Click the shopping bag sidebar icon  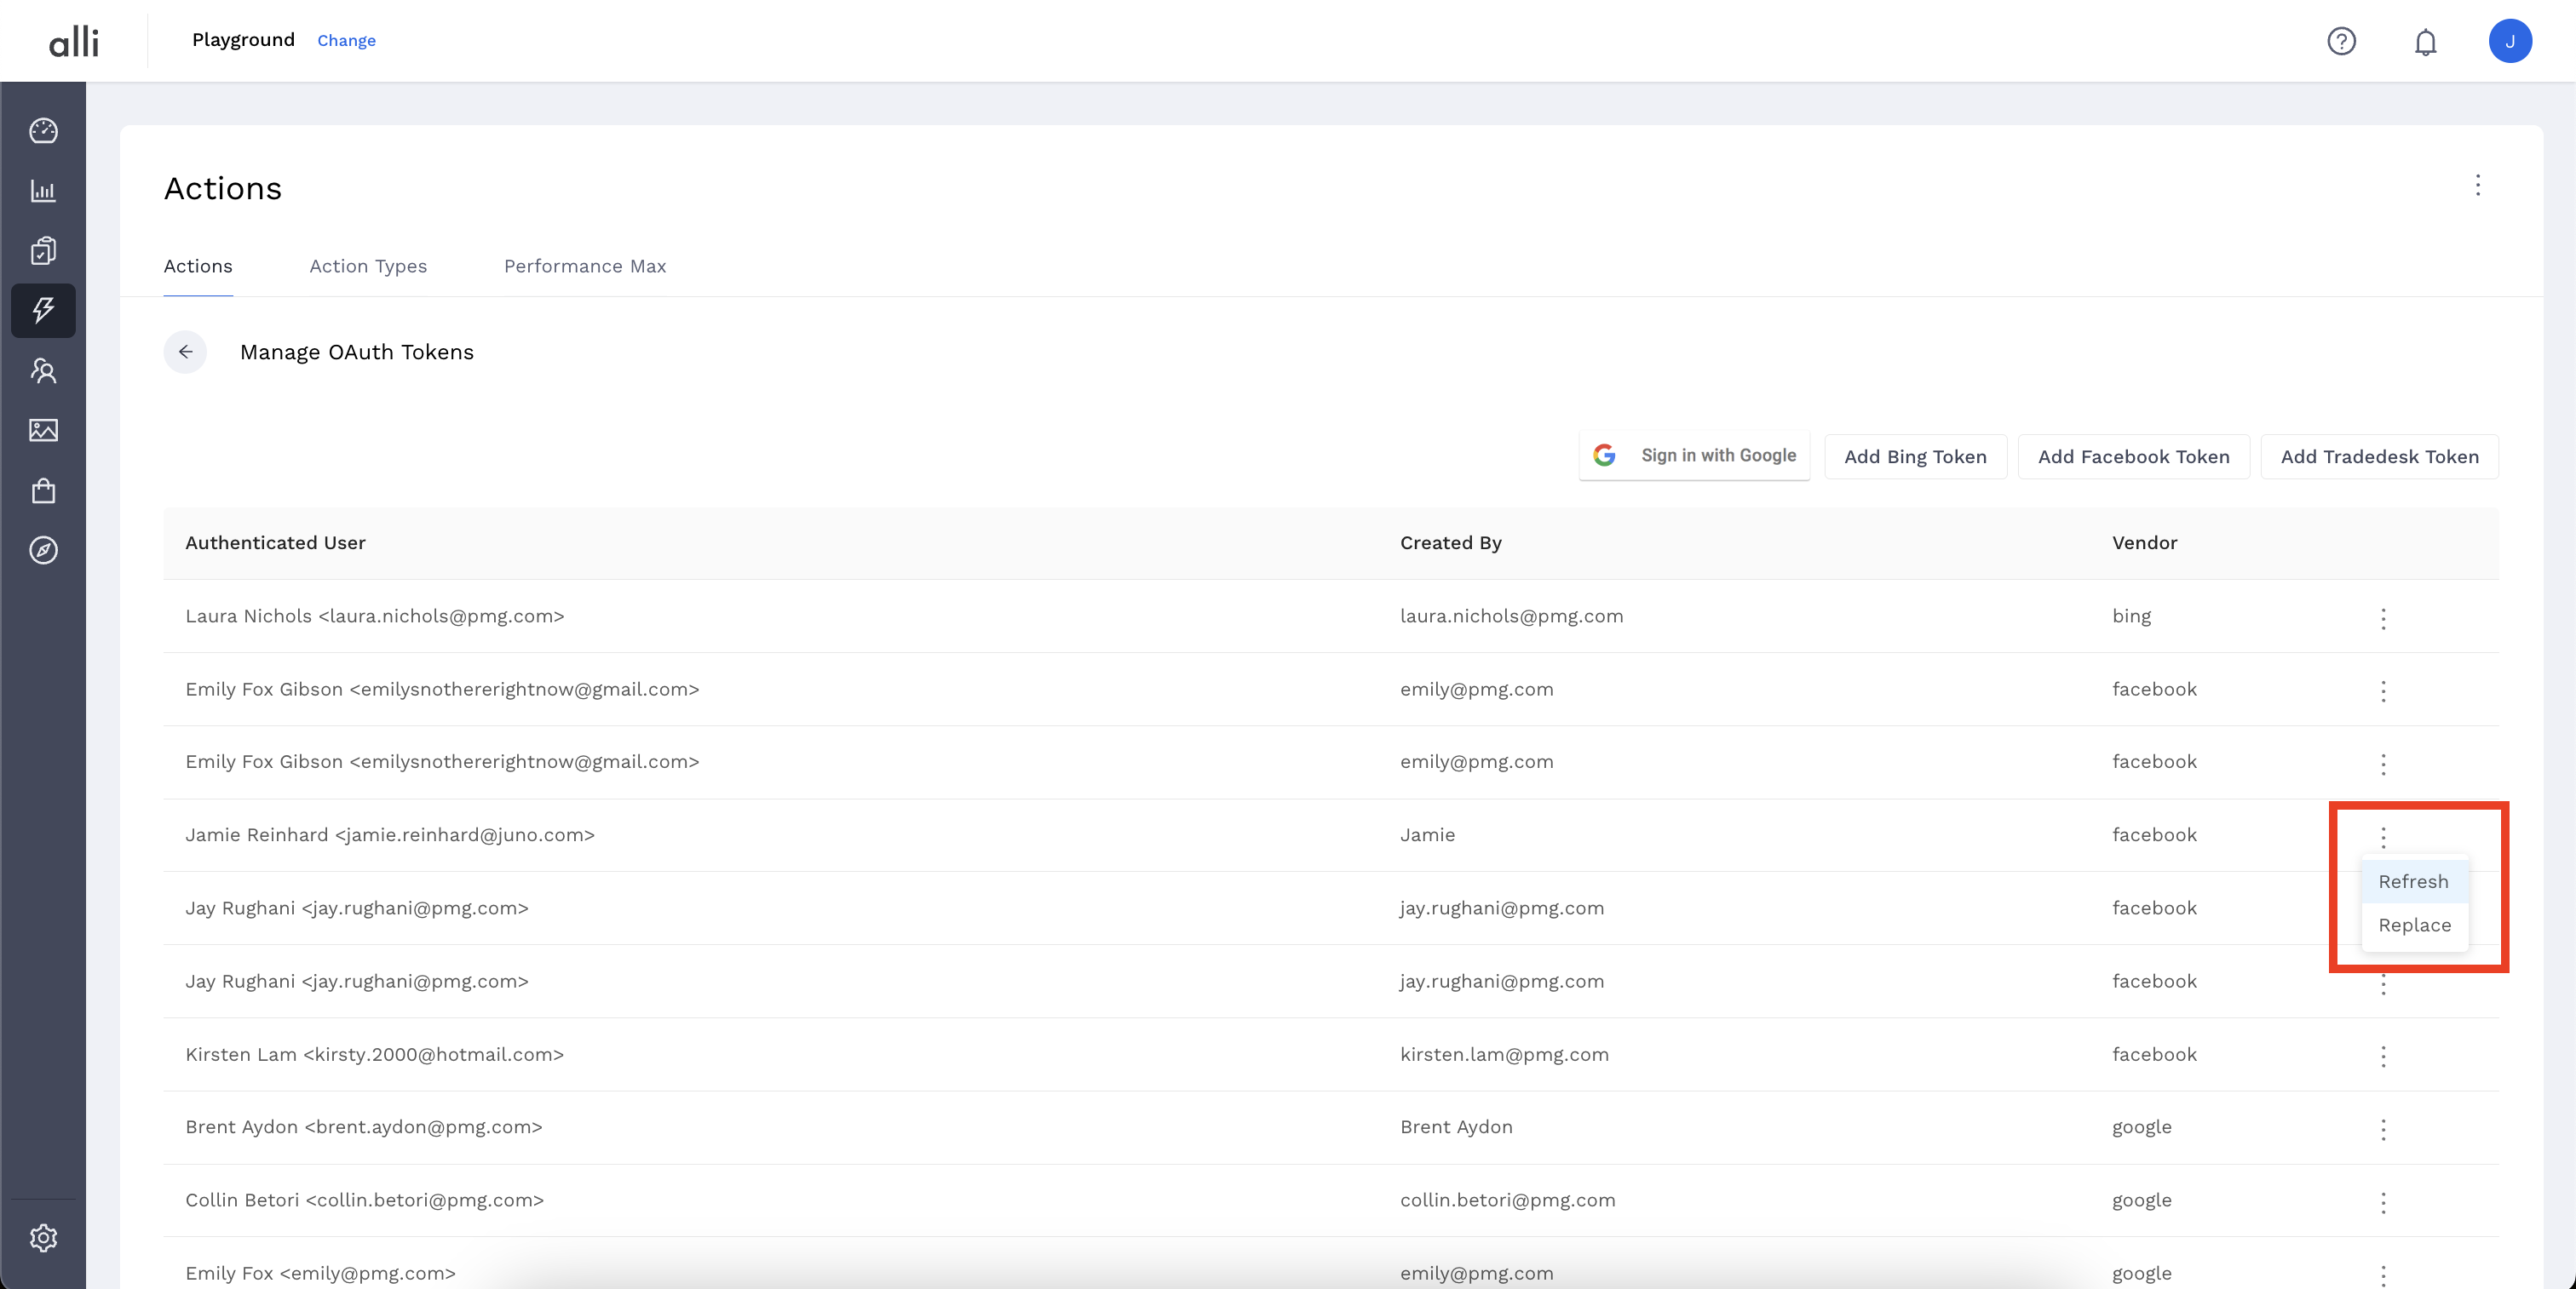pyautogui.click(x=43, y=490)
